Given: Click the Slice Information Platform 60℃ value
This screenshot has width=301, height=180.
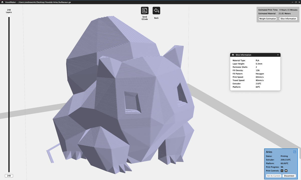Looking at the screenshot, I should [258, 87].
